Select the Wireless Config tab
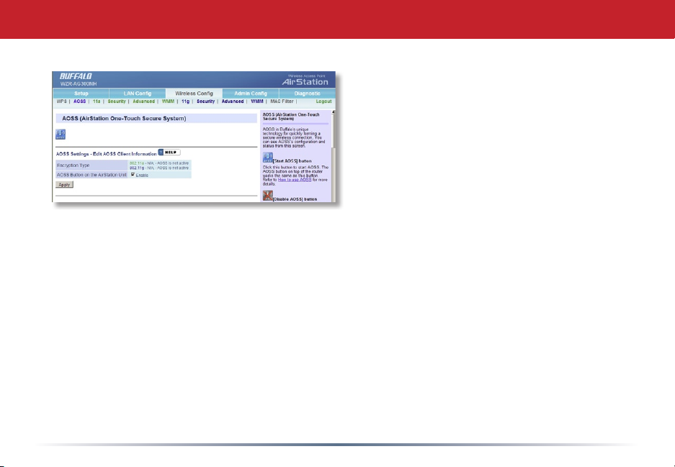This screenshot has height=467, width=675. tap(195, 94)
